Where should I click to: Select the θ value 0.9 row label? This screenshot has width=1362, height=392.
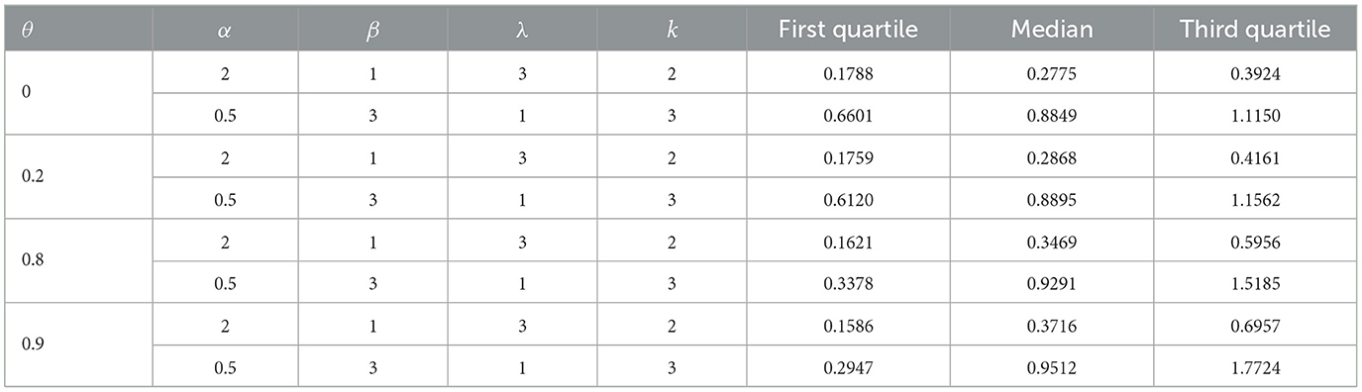[32, 343]
